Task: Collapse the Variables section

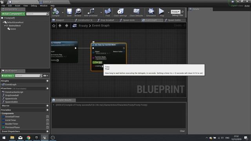Action: pos(1,110)
